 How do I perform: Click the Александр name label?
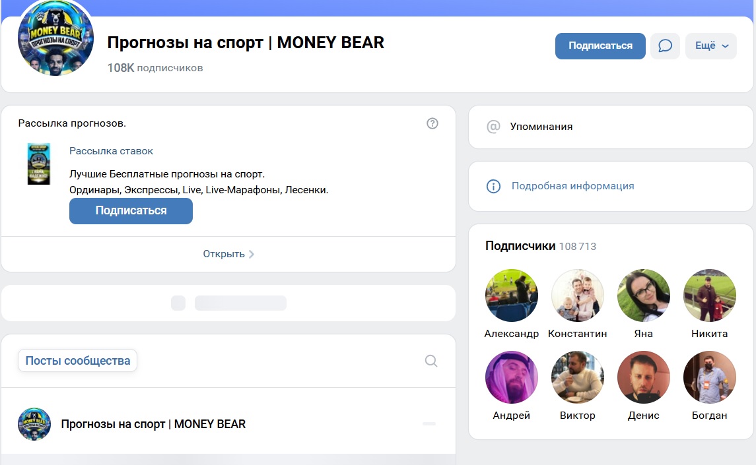(511, 334)
